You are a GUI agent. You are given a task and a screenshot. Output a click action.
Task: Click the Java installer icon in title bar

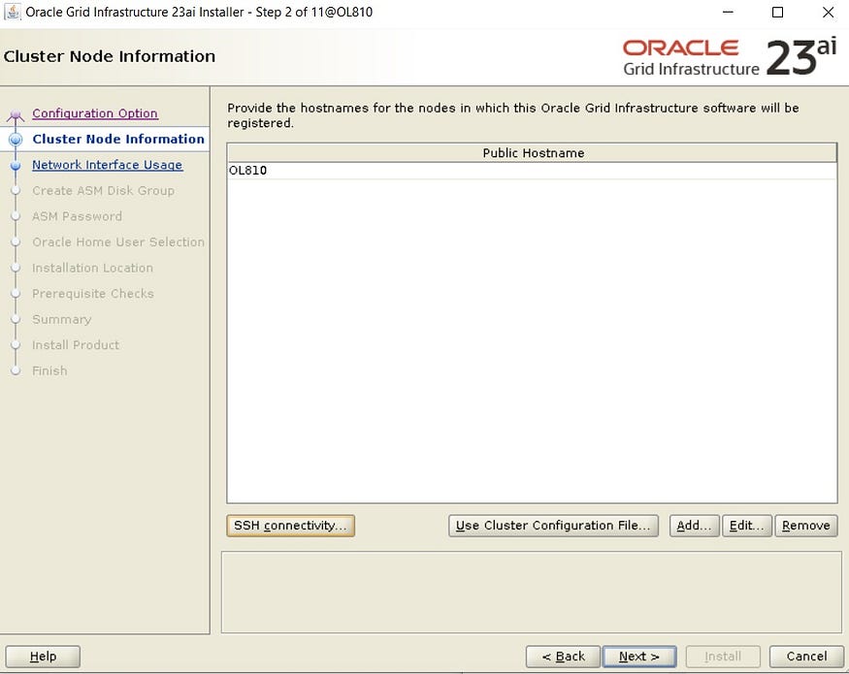[x=12, y=12]
